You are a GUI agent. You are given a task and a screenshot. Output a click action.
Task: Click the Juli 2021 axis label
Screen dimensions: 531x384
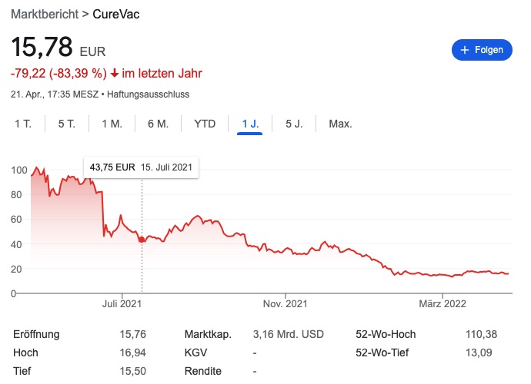point(122,304)
